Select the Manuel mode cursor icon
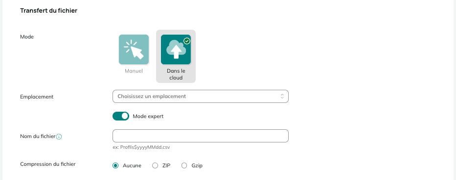This screenshot has width=456, height=180. tap(134, 50)
